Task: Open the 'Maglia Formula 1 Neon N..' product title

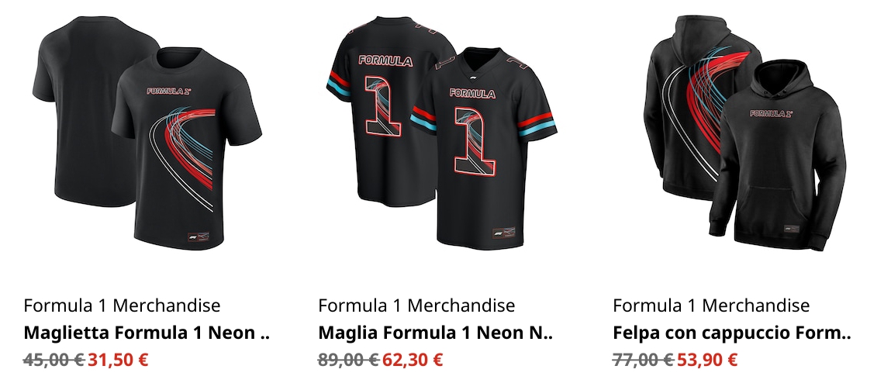Action: point(437,333)
